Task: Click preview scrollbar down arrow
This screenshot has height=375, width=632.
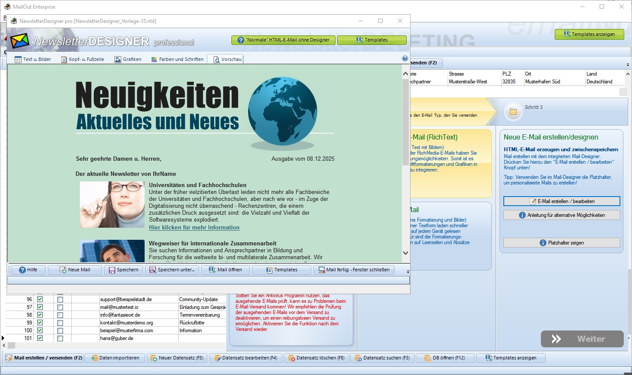Action: 405,253
